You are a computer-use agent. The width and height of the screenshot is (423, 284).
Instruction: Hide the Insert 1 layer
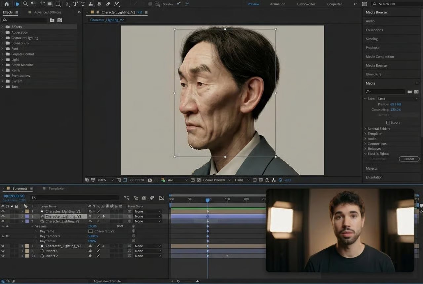point(3,251)
